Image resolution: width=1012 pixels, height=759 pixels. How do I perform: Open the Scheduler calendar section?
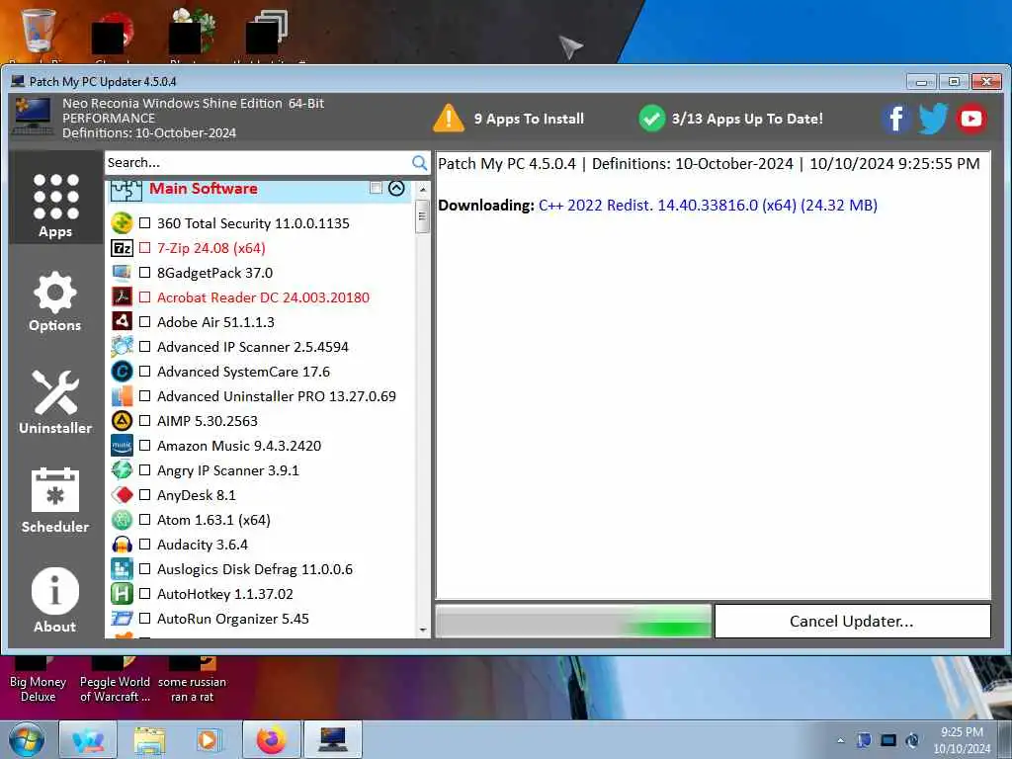tap(55, 501)
